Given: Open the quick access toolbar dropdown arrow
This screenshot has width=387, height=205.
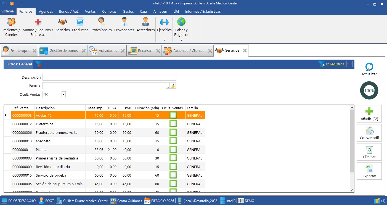Looking at the screenshot, I should [x=22, y=4].
